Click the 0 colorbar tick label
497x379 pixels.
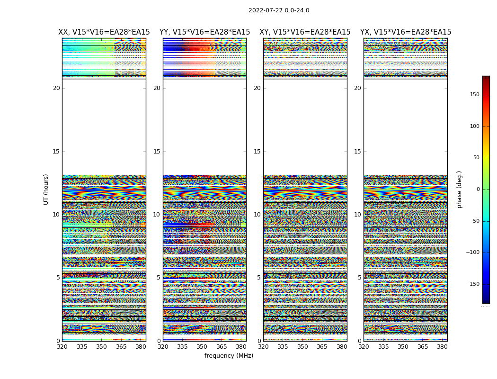[x=478, y=189]
